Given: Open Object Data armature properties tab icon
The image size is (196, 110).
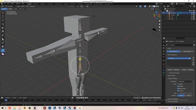Looking at the screenshot, I should point(164,73).
